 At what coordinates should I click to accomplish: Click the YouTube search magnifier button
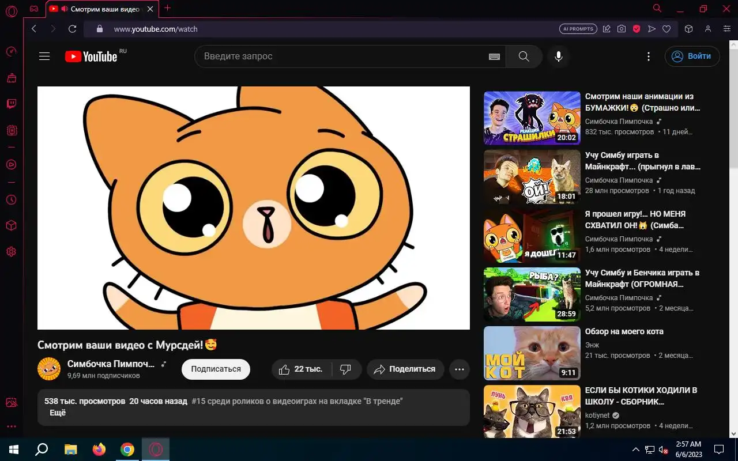point(524,56)
